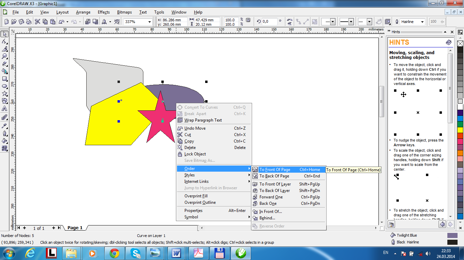This screenshot has height=260, width=464.
Task: Toggle Overprint Outline option
Action: click(214, 202)
